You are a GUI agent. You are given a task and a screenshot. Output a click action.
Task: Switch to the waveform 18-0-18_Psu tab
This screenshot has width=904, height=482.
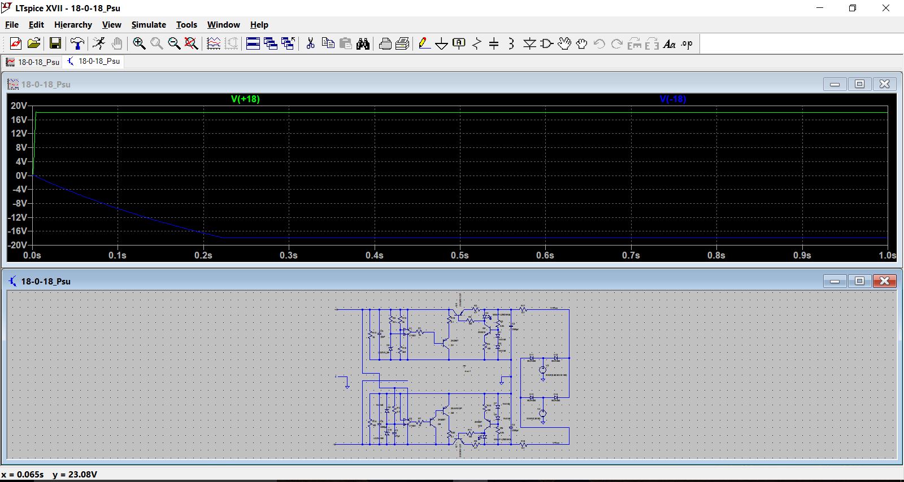pos(33,62)
